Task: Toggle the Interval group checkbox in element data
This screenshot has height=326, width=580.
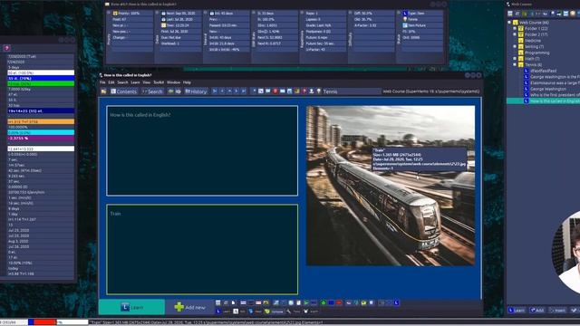Action: (206, 13)
